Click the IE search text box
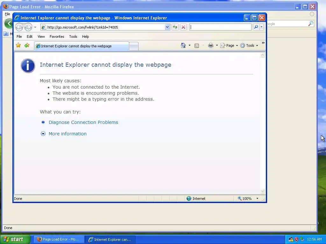 coord(220,27)
